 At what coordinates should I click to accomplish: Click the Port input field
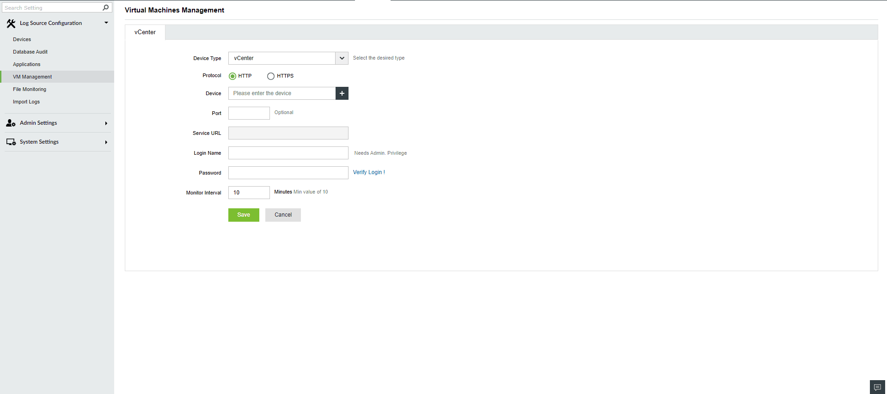click(249, 113)
